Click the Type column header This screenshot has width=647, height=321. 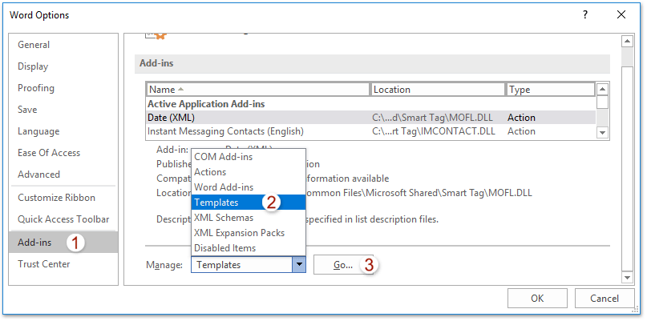(551, 90)
